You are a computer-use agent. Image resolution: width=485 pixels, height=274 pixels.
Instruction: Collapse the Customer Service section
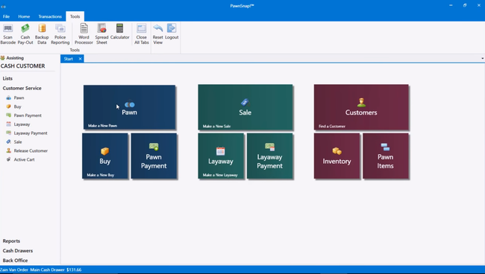(22, 88)
